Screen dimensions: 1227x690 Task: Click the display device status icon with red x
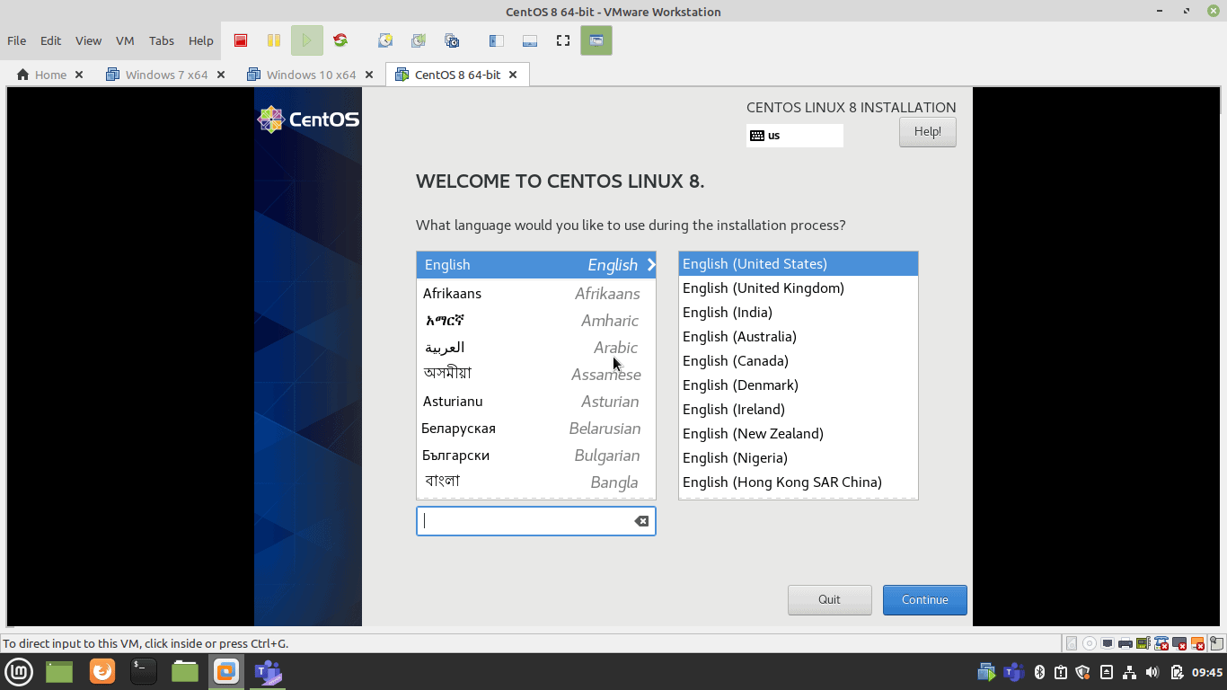(1179, 643)
